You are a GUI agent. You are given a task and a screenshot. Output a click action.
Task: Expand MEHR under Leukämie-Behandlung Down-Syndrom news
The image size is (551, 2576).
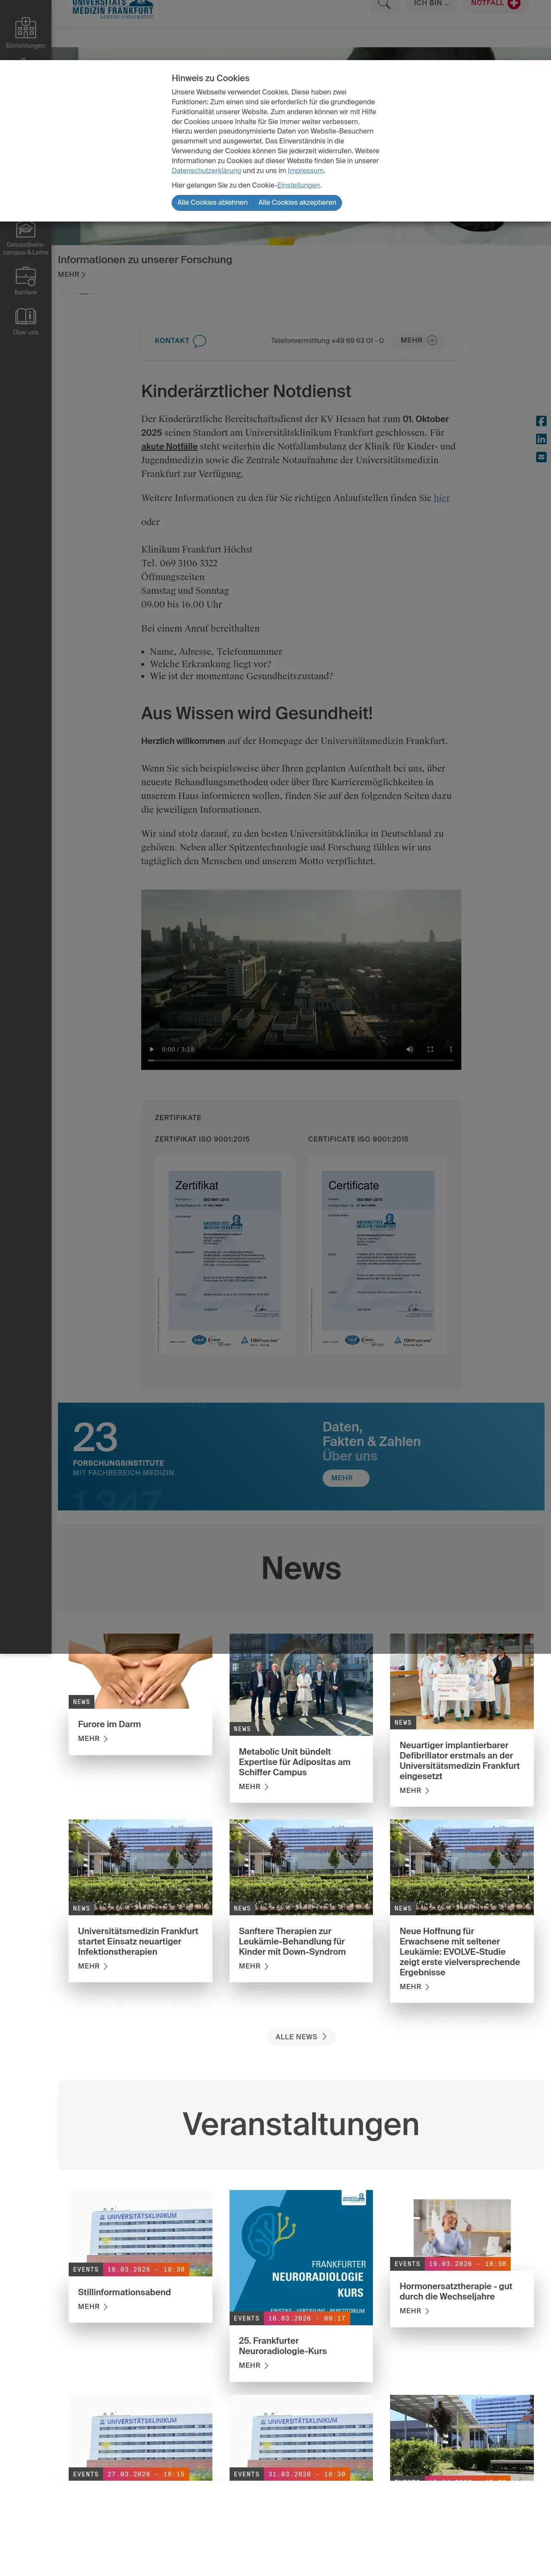[x=254, y=1966]
